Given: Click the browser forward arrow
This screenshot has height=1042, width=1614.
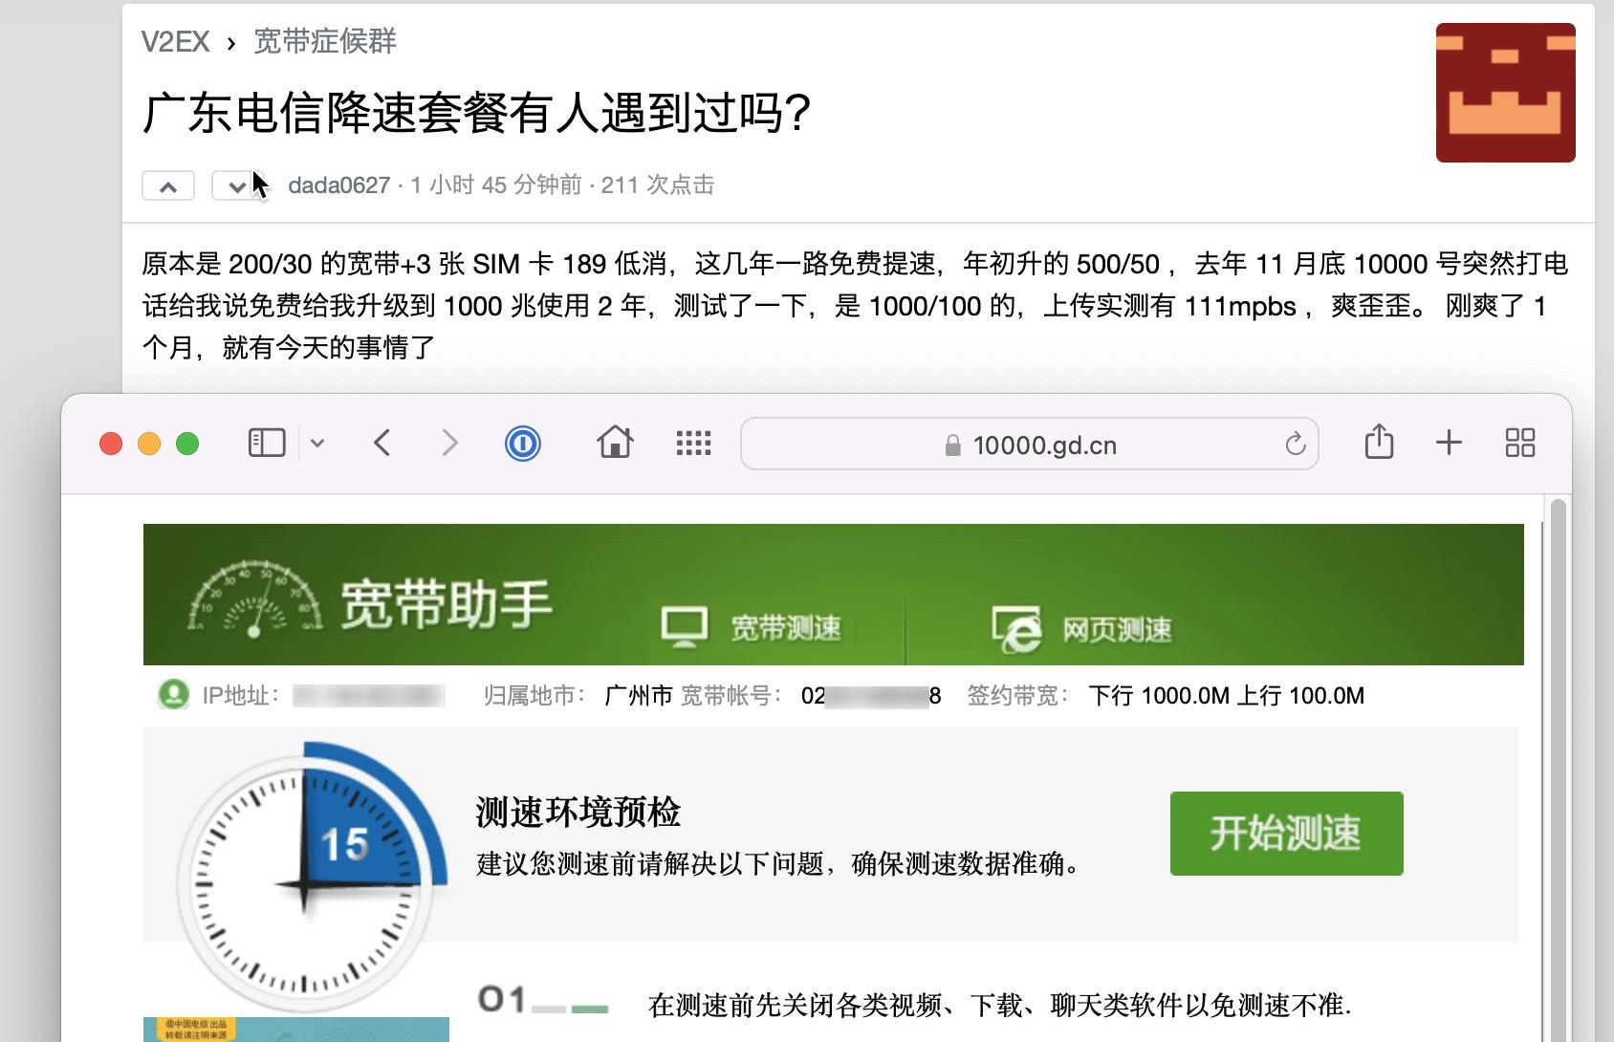Looking at the screenshot, I should point(449,443).
